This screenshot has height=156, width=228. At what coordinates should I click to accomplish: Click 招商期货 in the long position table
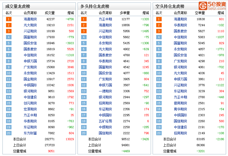tap(106, 103)
